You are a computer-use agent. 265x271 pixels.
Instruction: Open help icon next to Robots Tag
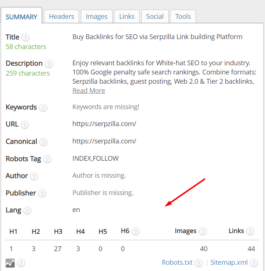tap(47, 159)
